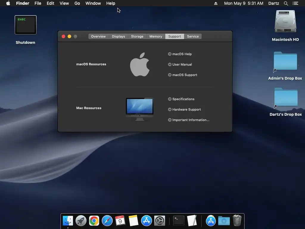
Task: Open Launchpad rocket icon in Dock
Action: (x=81, y=221)
